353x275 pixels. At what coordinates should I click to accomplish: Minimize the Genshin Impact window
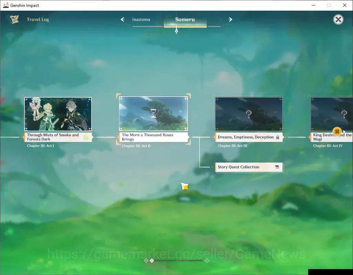tap(313, 5)
